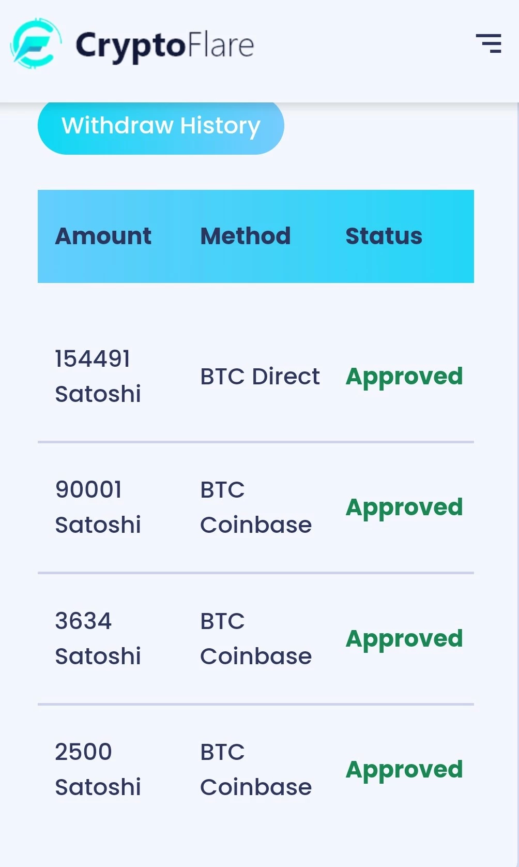Click the CryptoFlare brand name text
The height and width of the screenshot is (867, 519).
[x=165, y=46]
